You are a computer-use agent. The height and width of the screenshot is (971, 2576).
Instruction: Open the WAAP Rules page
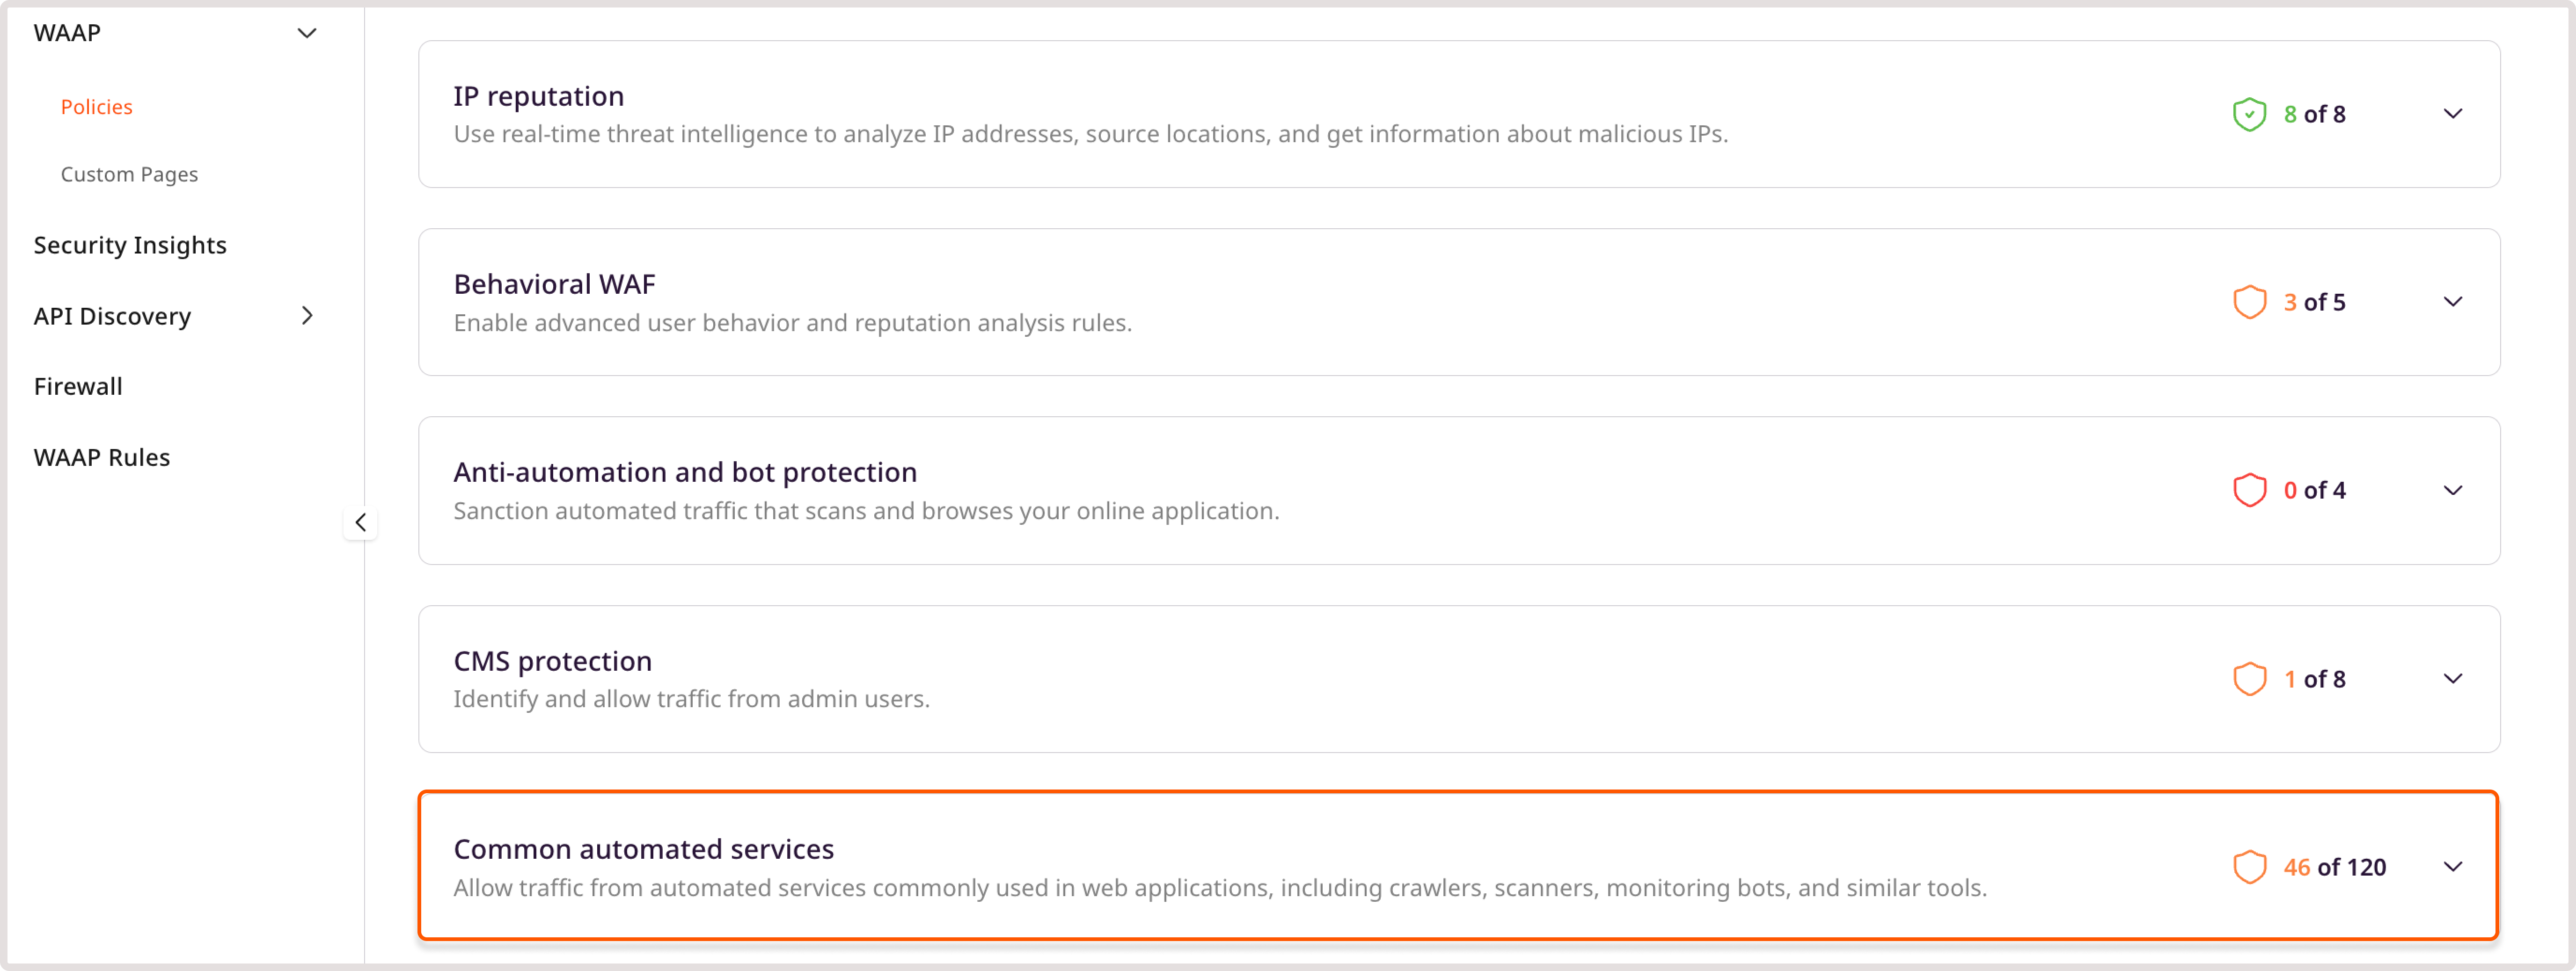[x=101, y=457]
